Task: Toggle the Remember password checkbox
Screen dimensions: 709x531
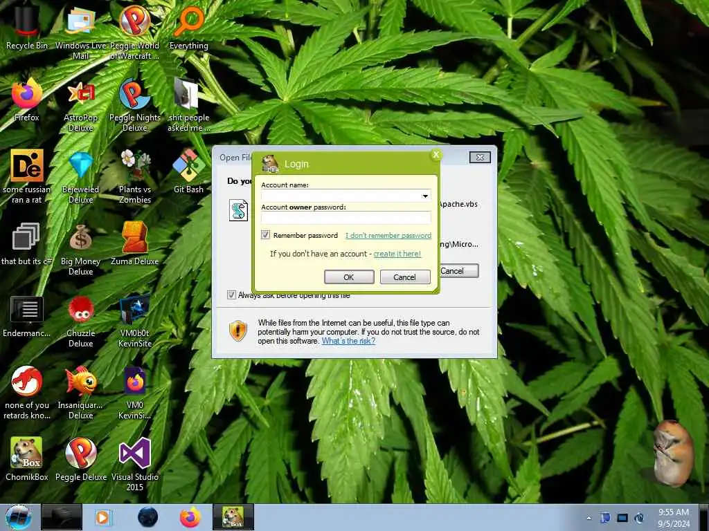Action: tap(265, 235)
